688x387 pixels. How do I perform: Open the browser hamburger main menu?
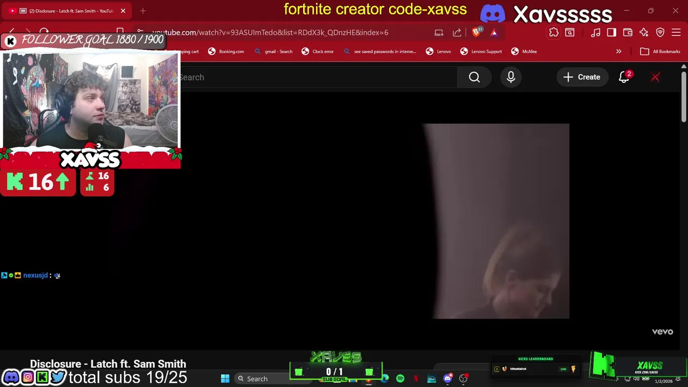point(676,32)
